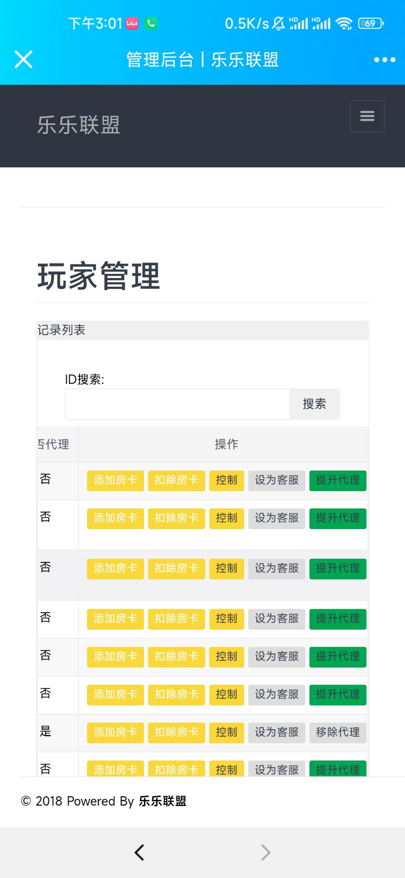405x878 pixels.
Task: Open the three-dot more options menu
Action: point(384,59)
